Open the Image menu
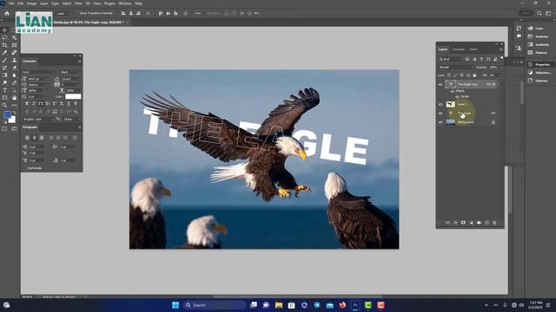Screen dimensions: 556x312 (x=31, y=3)
